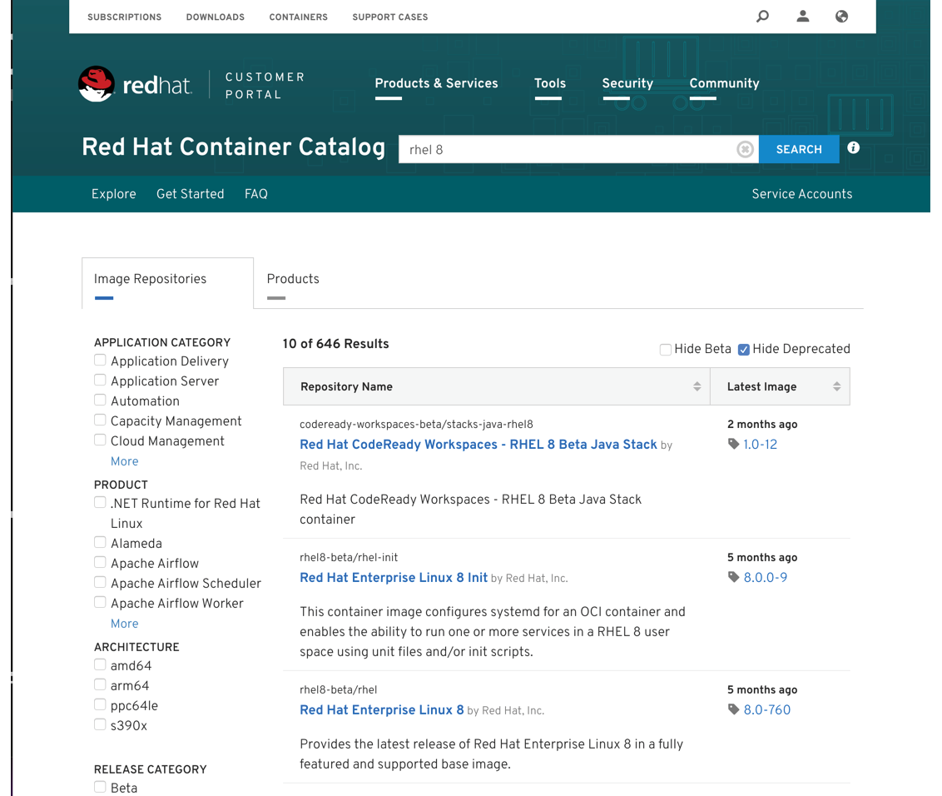
Task: Click the Customer Portal text
Action: [265, 86]
